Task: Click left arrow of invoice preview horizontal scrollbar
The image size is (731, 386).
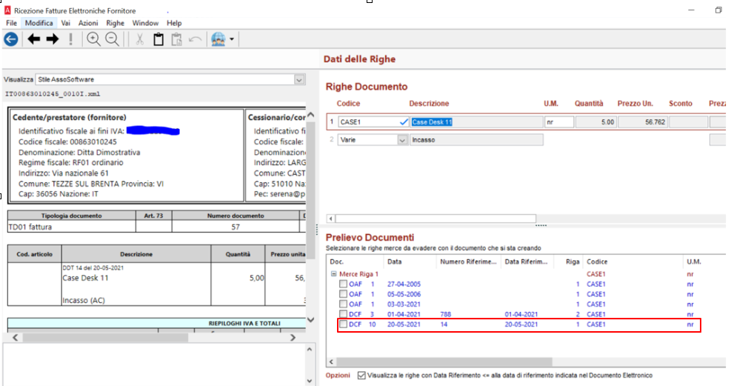Action: point(16,338)
